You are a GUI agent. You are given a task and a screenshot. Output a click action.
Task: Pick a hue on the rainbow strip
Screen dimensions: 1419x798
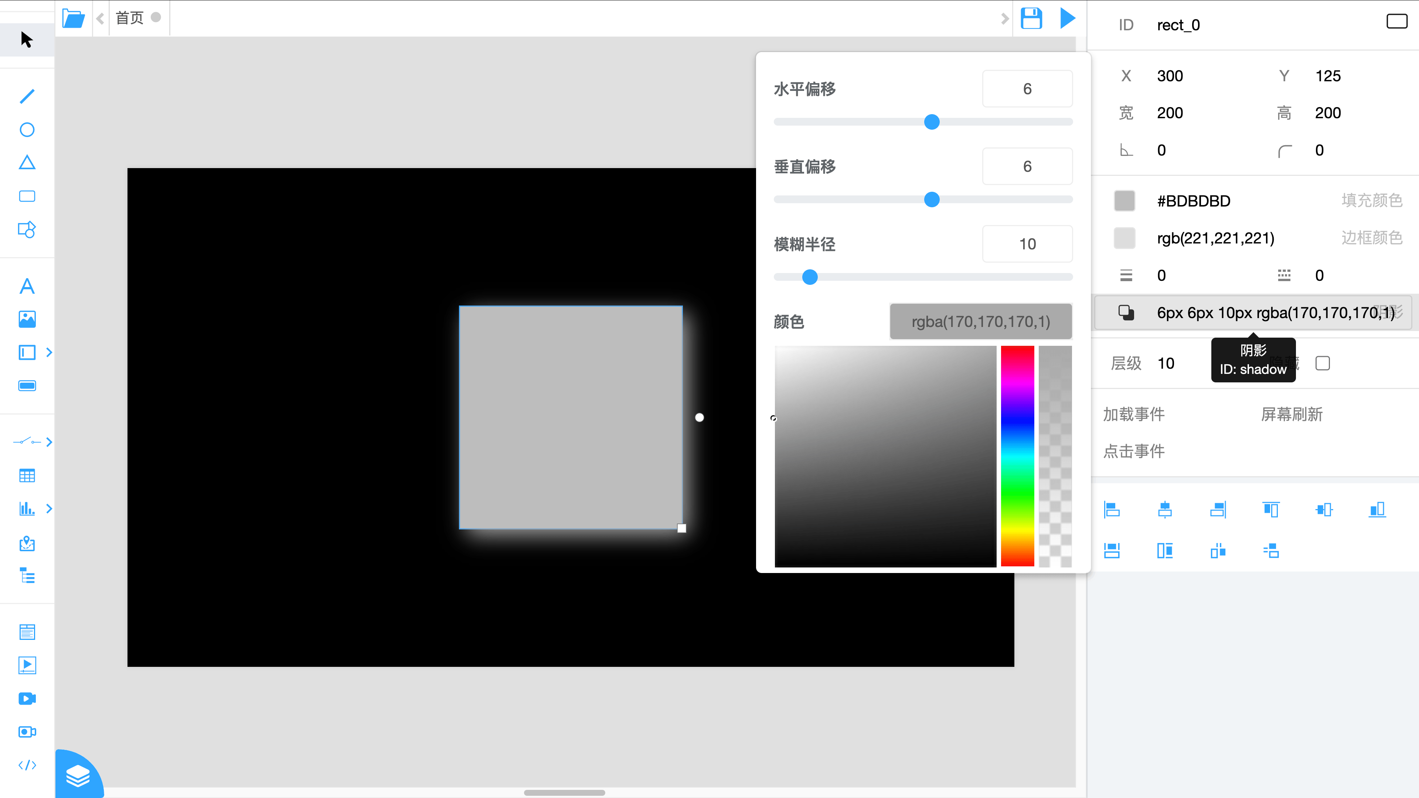coord(1017,456)
